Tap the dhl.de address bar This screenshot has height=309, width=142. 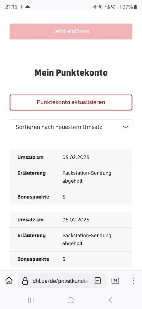pyautogui.click(x=60, y=281)
